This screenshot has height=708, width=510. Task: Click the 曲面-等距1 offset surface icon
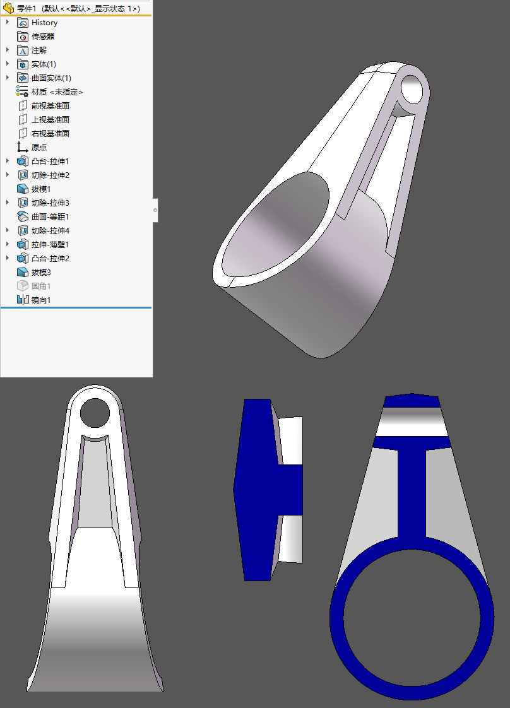pos(23,216)
